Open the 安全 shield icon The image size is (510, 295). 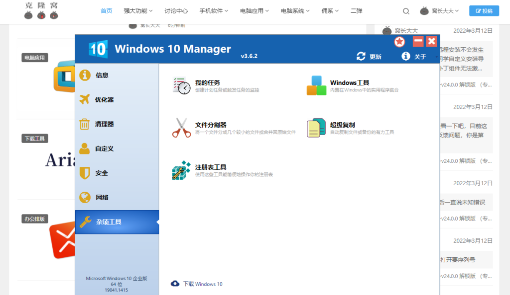tap(85, 173)
